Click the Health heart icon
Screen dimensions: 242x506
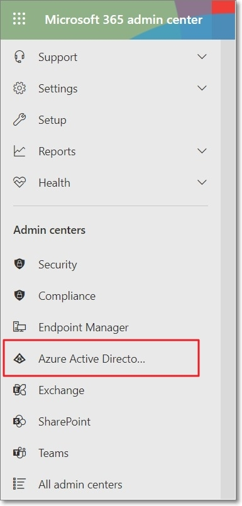tap(19, 182)
